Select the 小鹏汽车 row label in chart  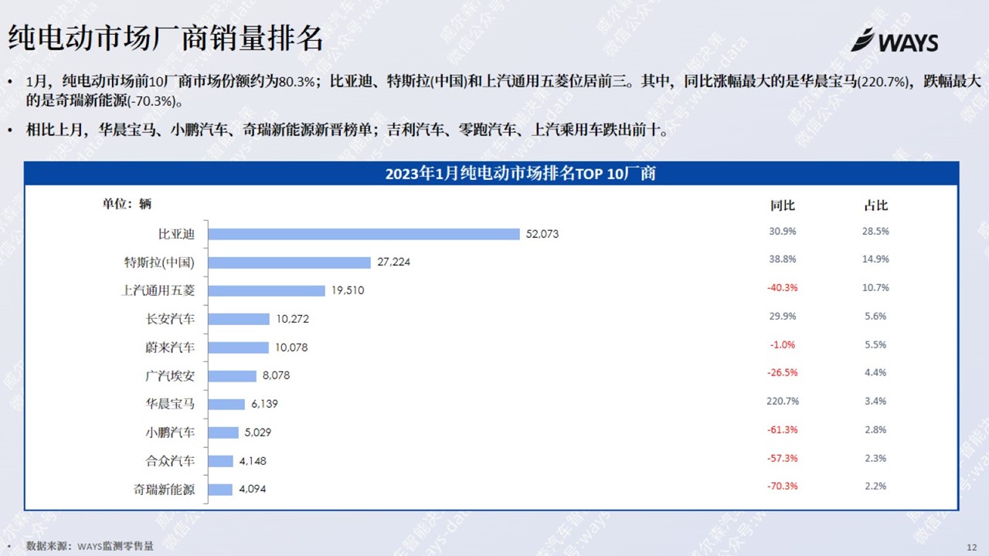170,432
